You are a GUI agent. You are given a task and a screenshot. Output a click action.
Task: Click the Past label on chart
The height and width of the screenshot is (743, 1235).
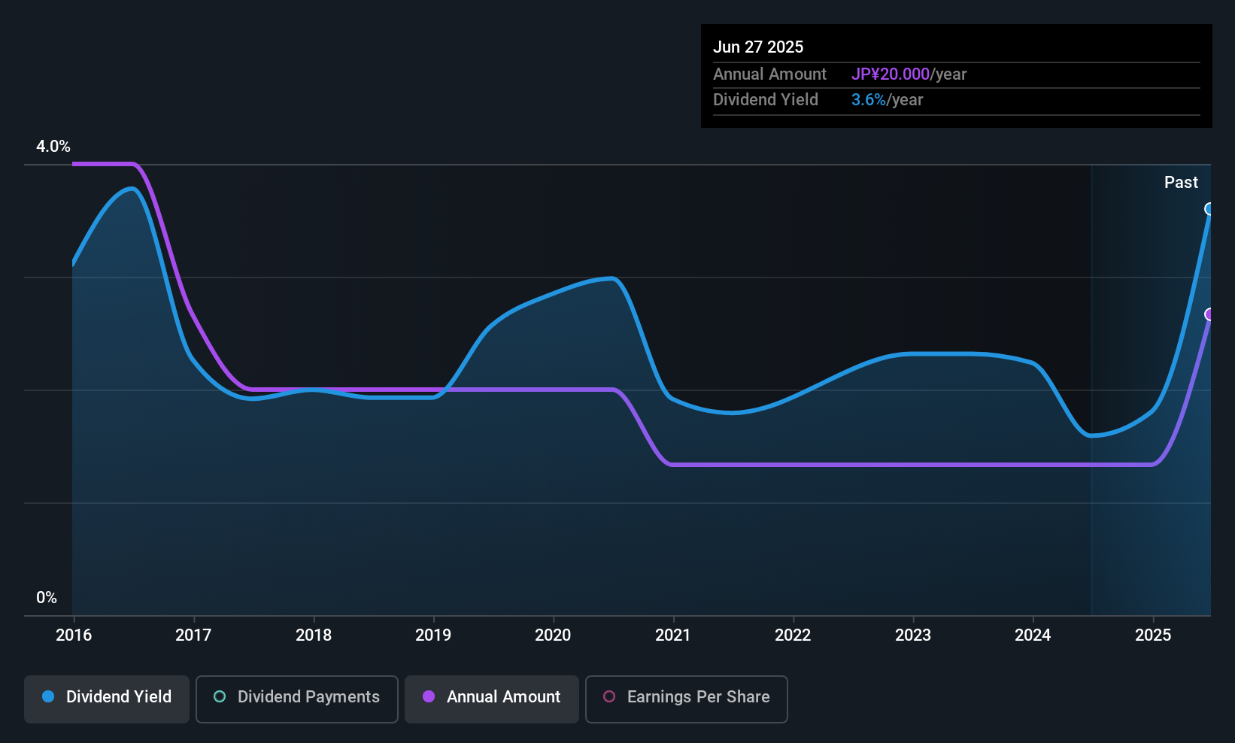point(1181,182)
